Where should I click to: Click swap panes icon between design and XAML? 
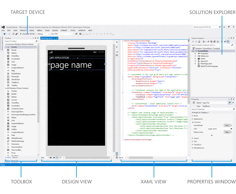pos(117,47)
